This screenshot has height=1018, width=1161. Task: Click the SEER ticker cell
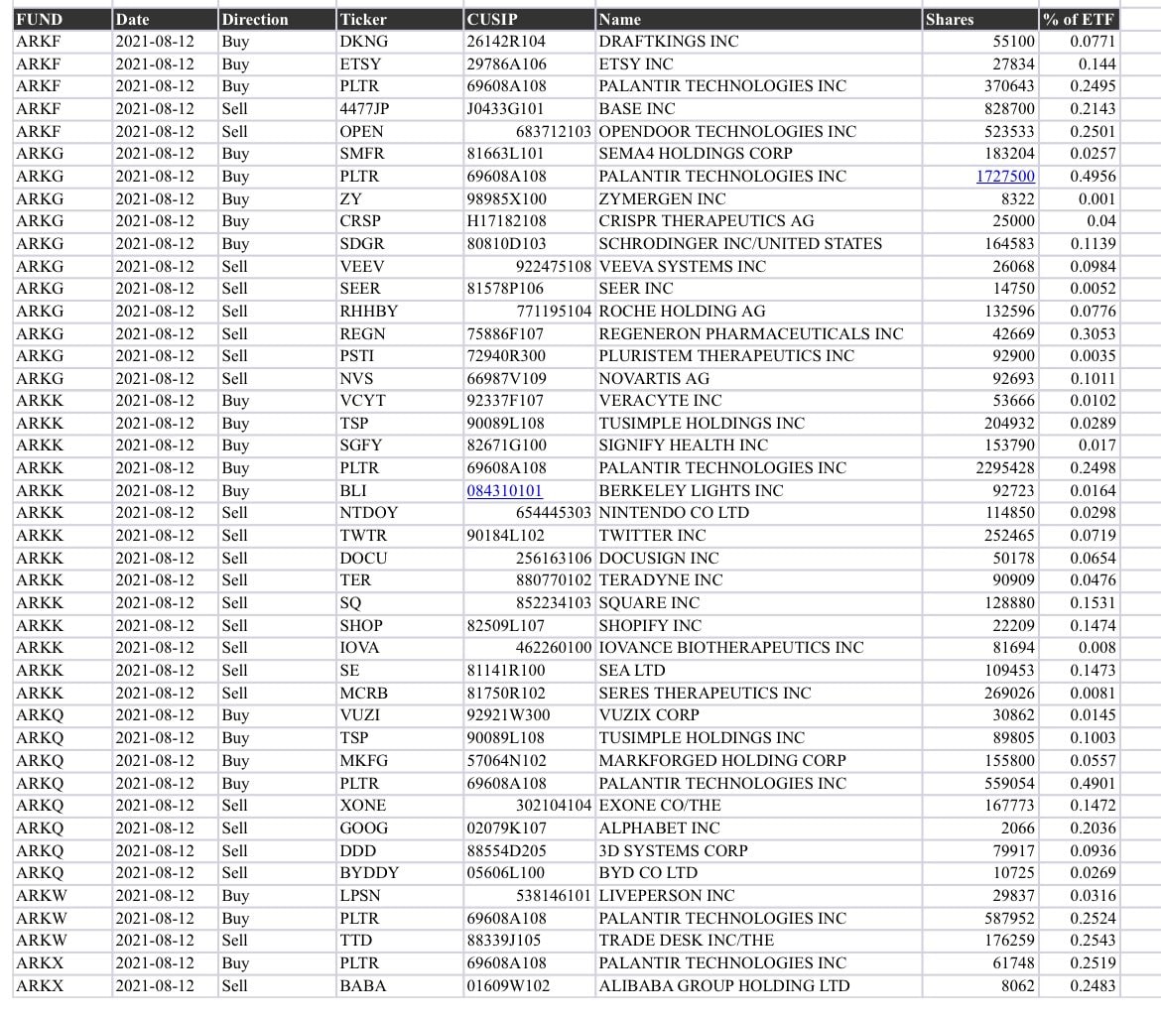400,289
